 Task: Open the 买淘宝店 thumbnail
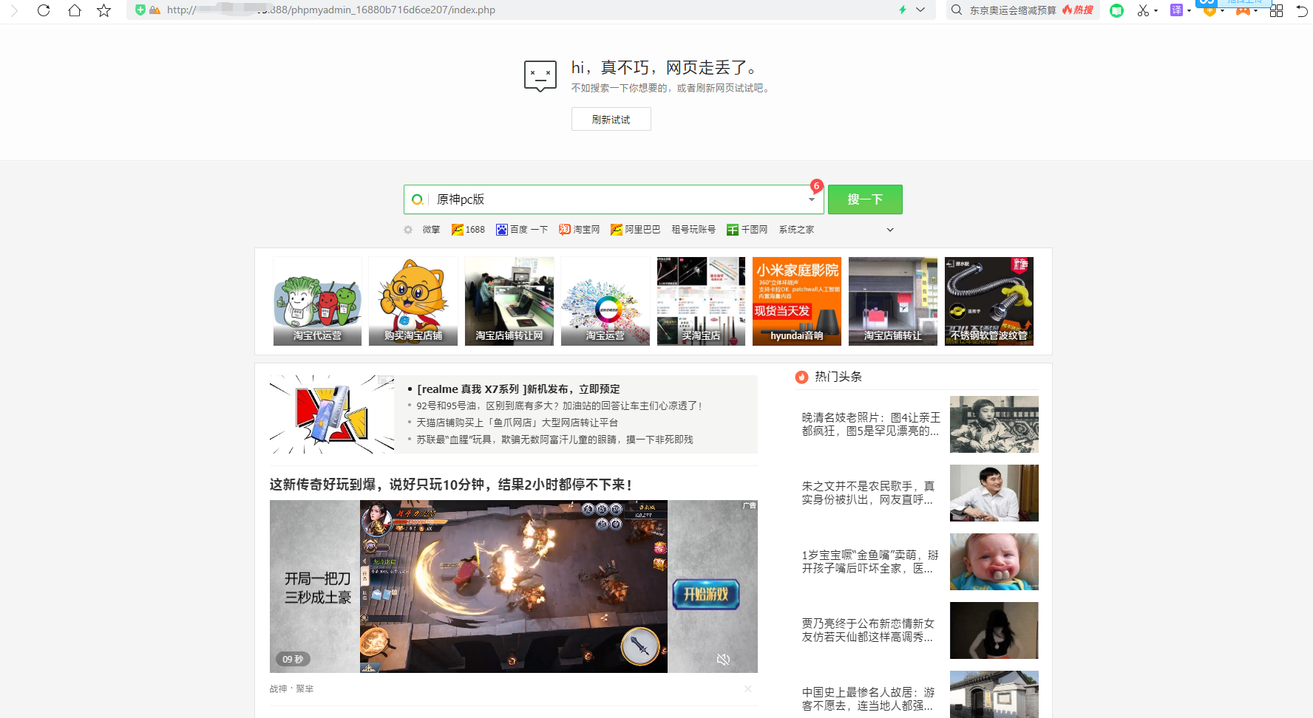[701, 301]
